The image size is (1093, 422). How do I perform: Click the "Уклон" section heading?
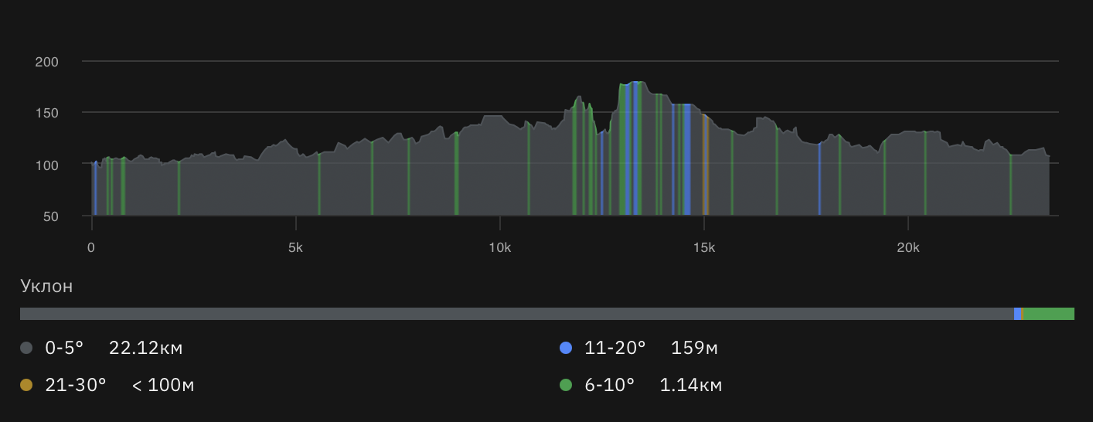pos(46,287)
